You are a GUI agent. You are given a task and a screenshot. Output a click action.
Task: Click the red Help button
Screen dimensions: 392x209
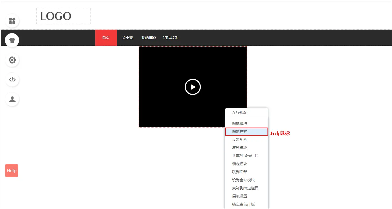(x=12, y=171)
